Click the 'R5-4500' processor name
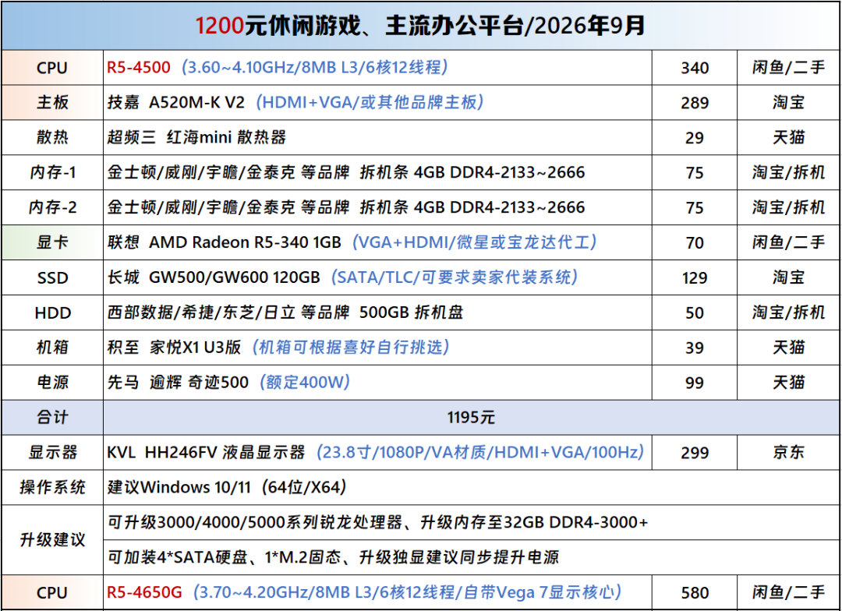Viewport: 842px width, 611px height. pos(139,68)
